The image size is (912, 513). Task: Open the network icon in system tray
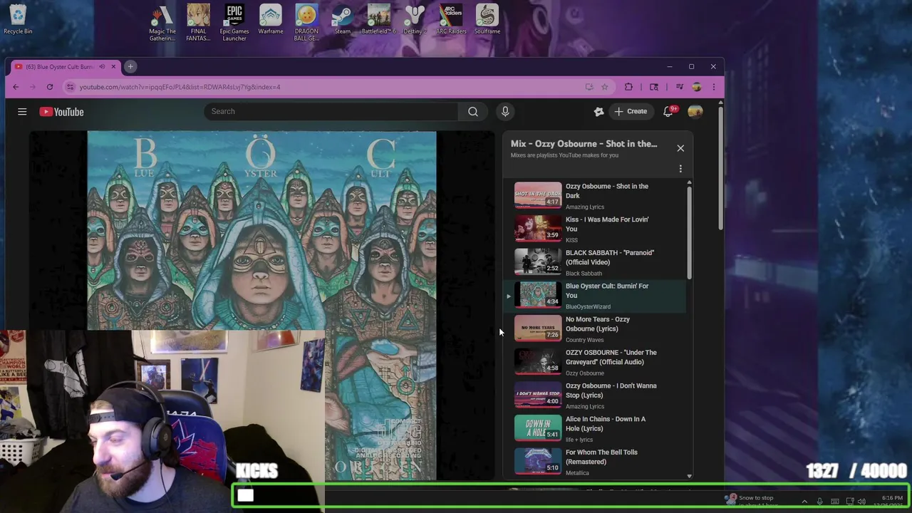click(849, 502)
